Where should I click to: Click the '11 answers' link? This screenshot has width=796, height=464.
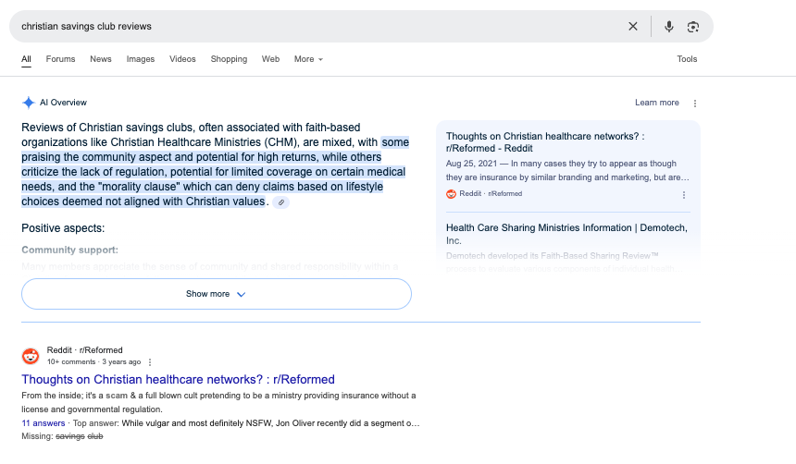click(x=44, y=423)
